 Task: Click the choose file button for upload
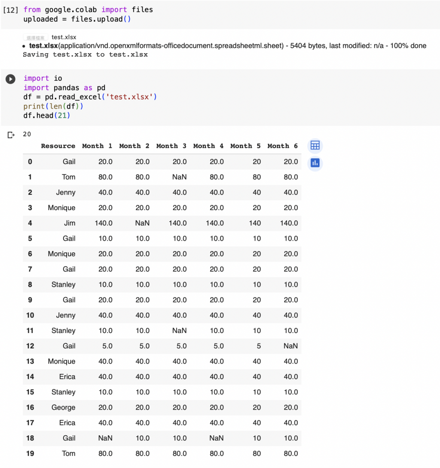pos(36,38)
